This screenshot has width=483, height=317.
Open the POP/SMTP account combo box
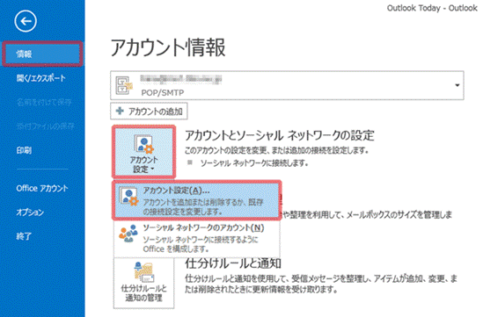pos(287,85)
